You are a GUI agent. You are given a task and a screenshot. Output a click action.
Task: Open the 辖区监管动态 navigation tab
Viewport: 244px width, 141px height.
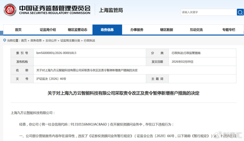coord(77,30)
